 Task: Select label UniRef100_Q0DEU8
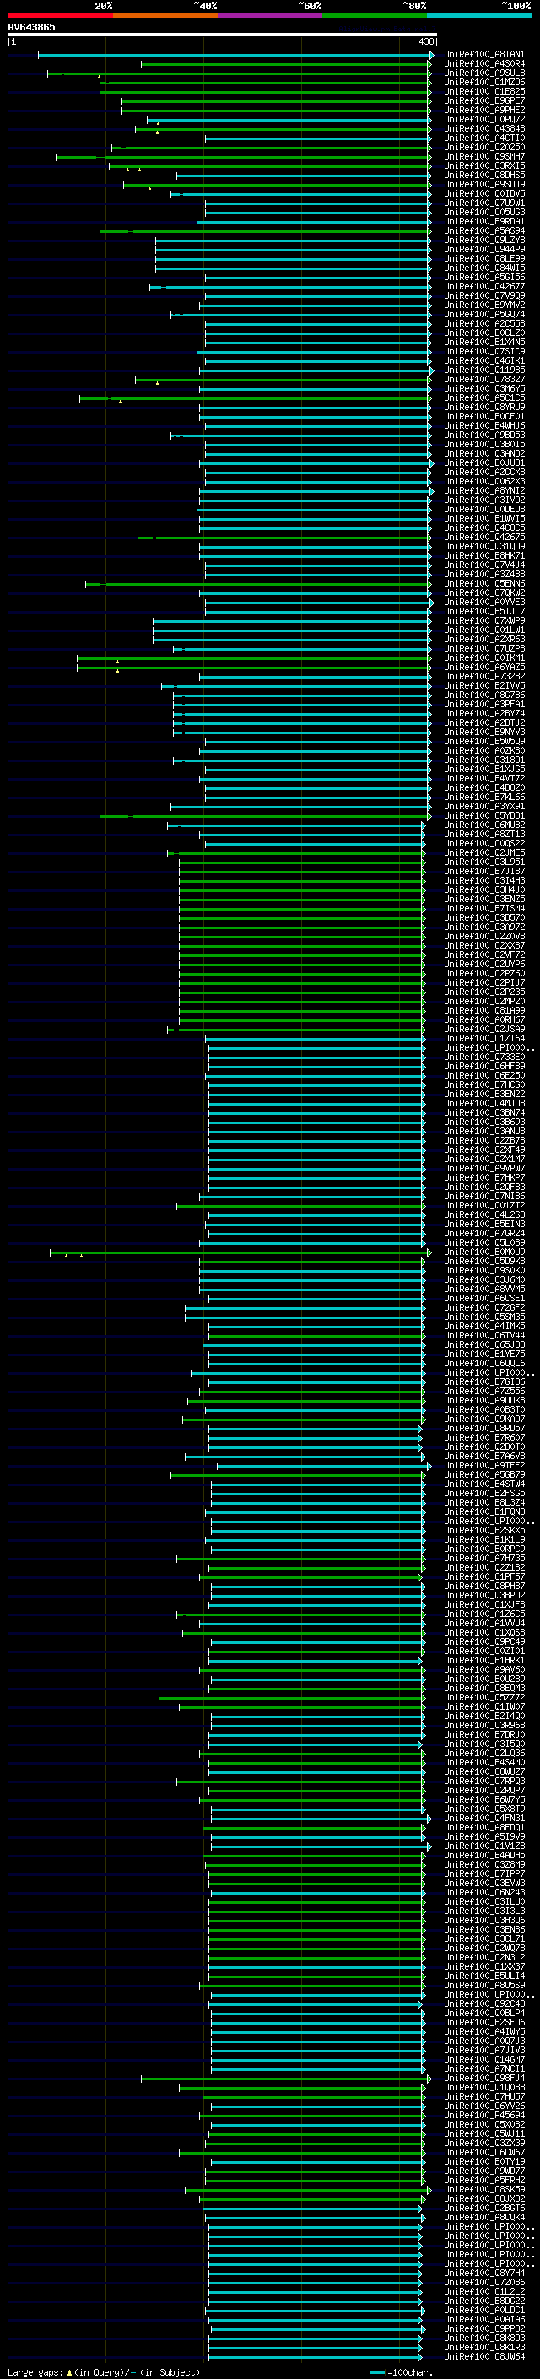483,510
